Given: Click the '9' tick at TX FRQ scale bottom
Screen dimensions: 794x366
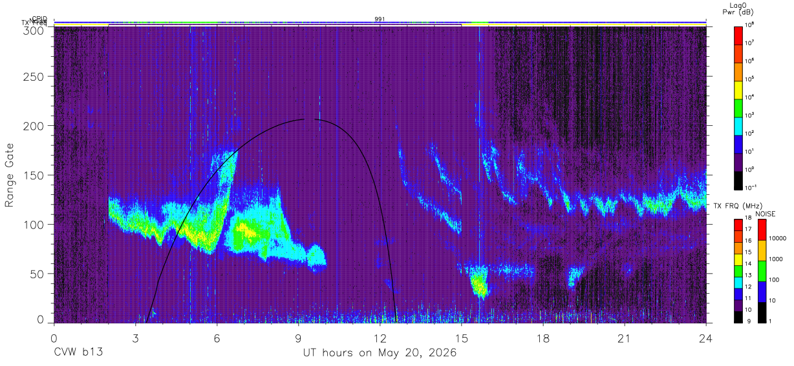Looking at the screenshot, I should click(x=749, y=320).
